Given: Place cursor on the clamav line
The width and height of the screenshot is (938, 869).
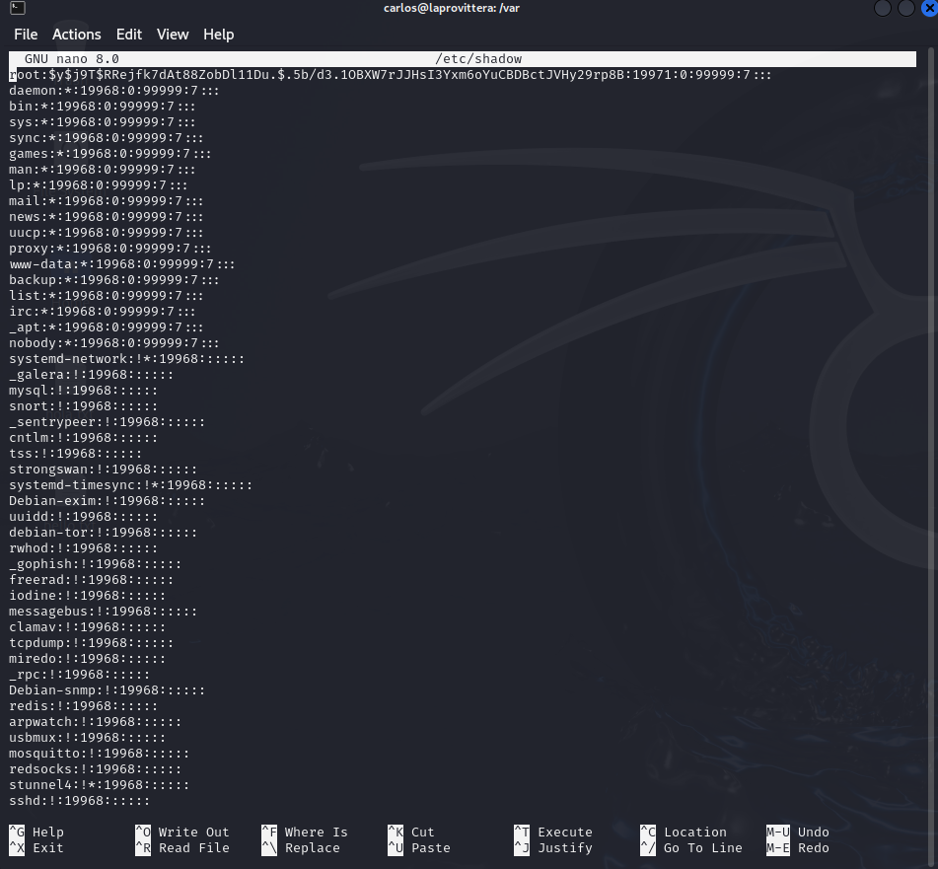Looking at the screenshot, I should pos(87,627).
